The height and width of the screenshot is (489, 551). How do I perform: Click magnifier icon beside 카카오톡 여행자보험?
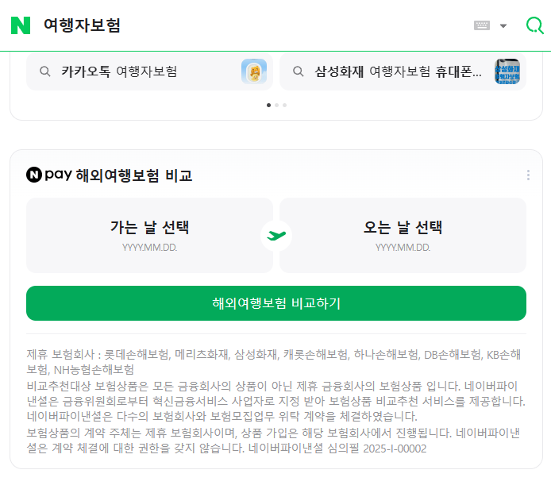[x=45, y=71]
